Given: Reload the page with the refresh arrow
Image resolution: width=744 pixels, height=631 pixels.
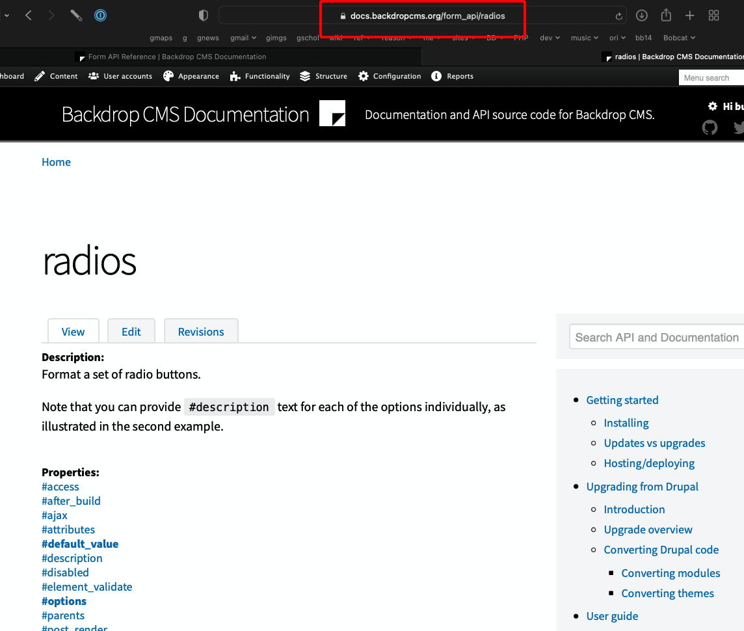Looking at the screenshot, I should [x=618, y=16].
